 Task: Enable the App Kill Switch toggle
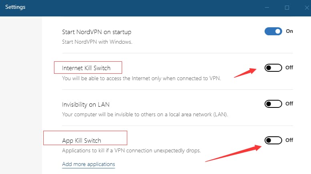tap(273, 140)
